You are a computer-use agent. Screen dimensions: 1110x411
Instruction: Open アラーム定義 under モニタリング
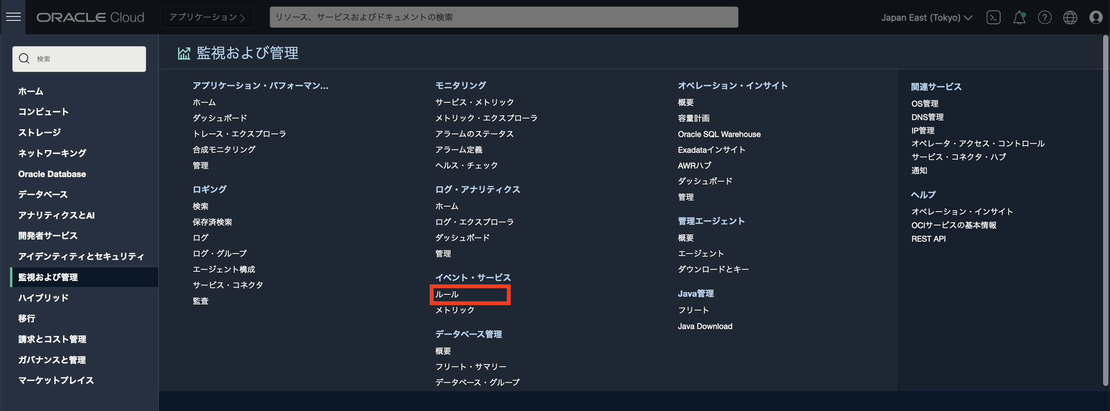459,149
